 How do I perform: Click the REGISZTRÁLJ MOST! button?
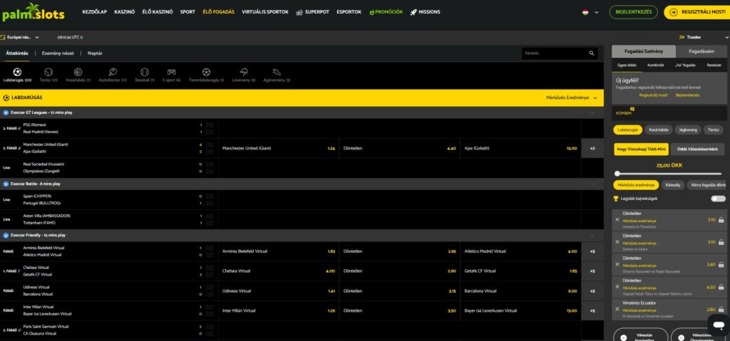[697, 12]
